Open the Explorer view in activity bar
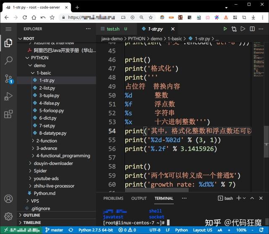Image resolution: width=269 pixels, height=234 pixels. tap(8, 43)
